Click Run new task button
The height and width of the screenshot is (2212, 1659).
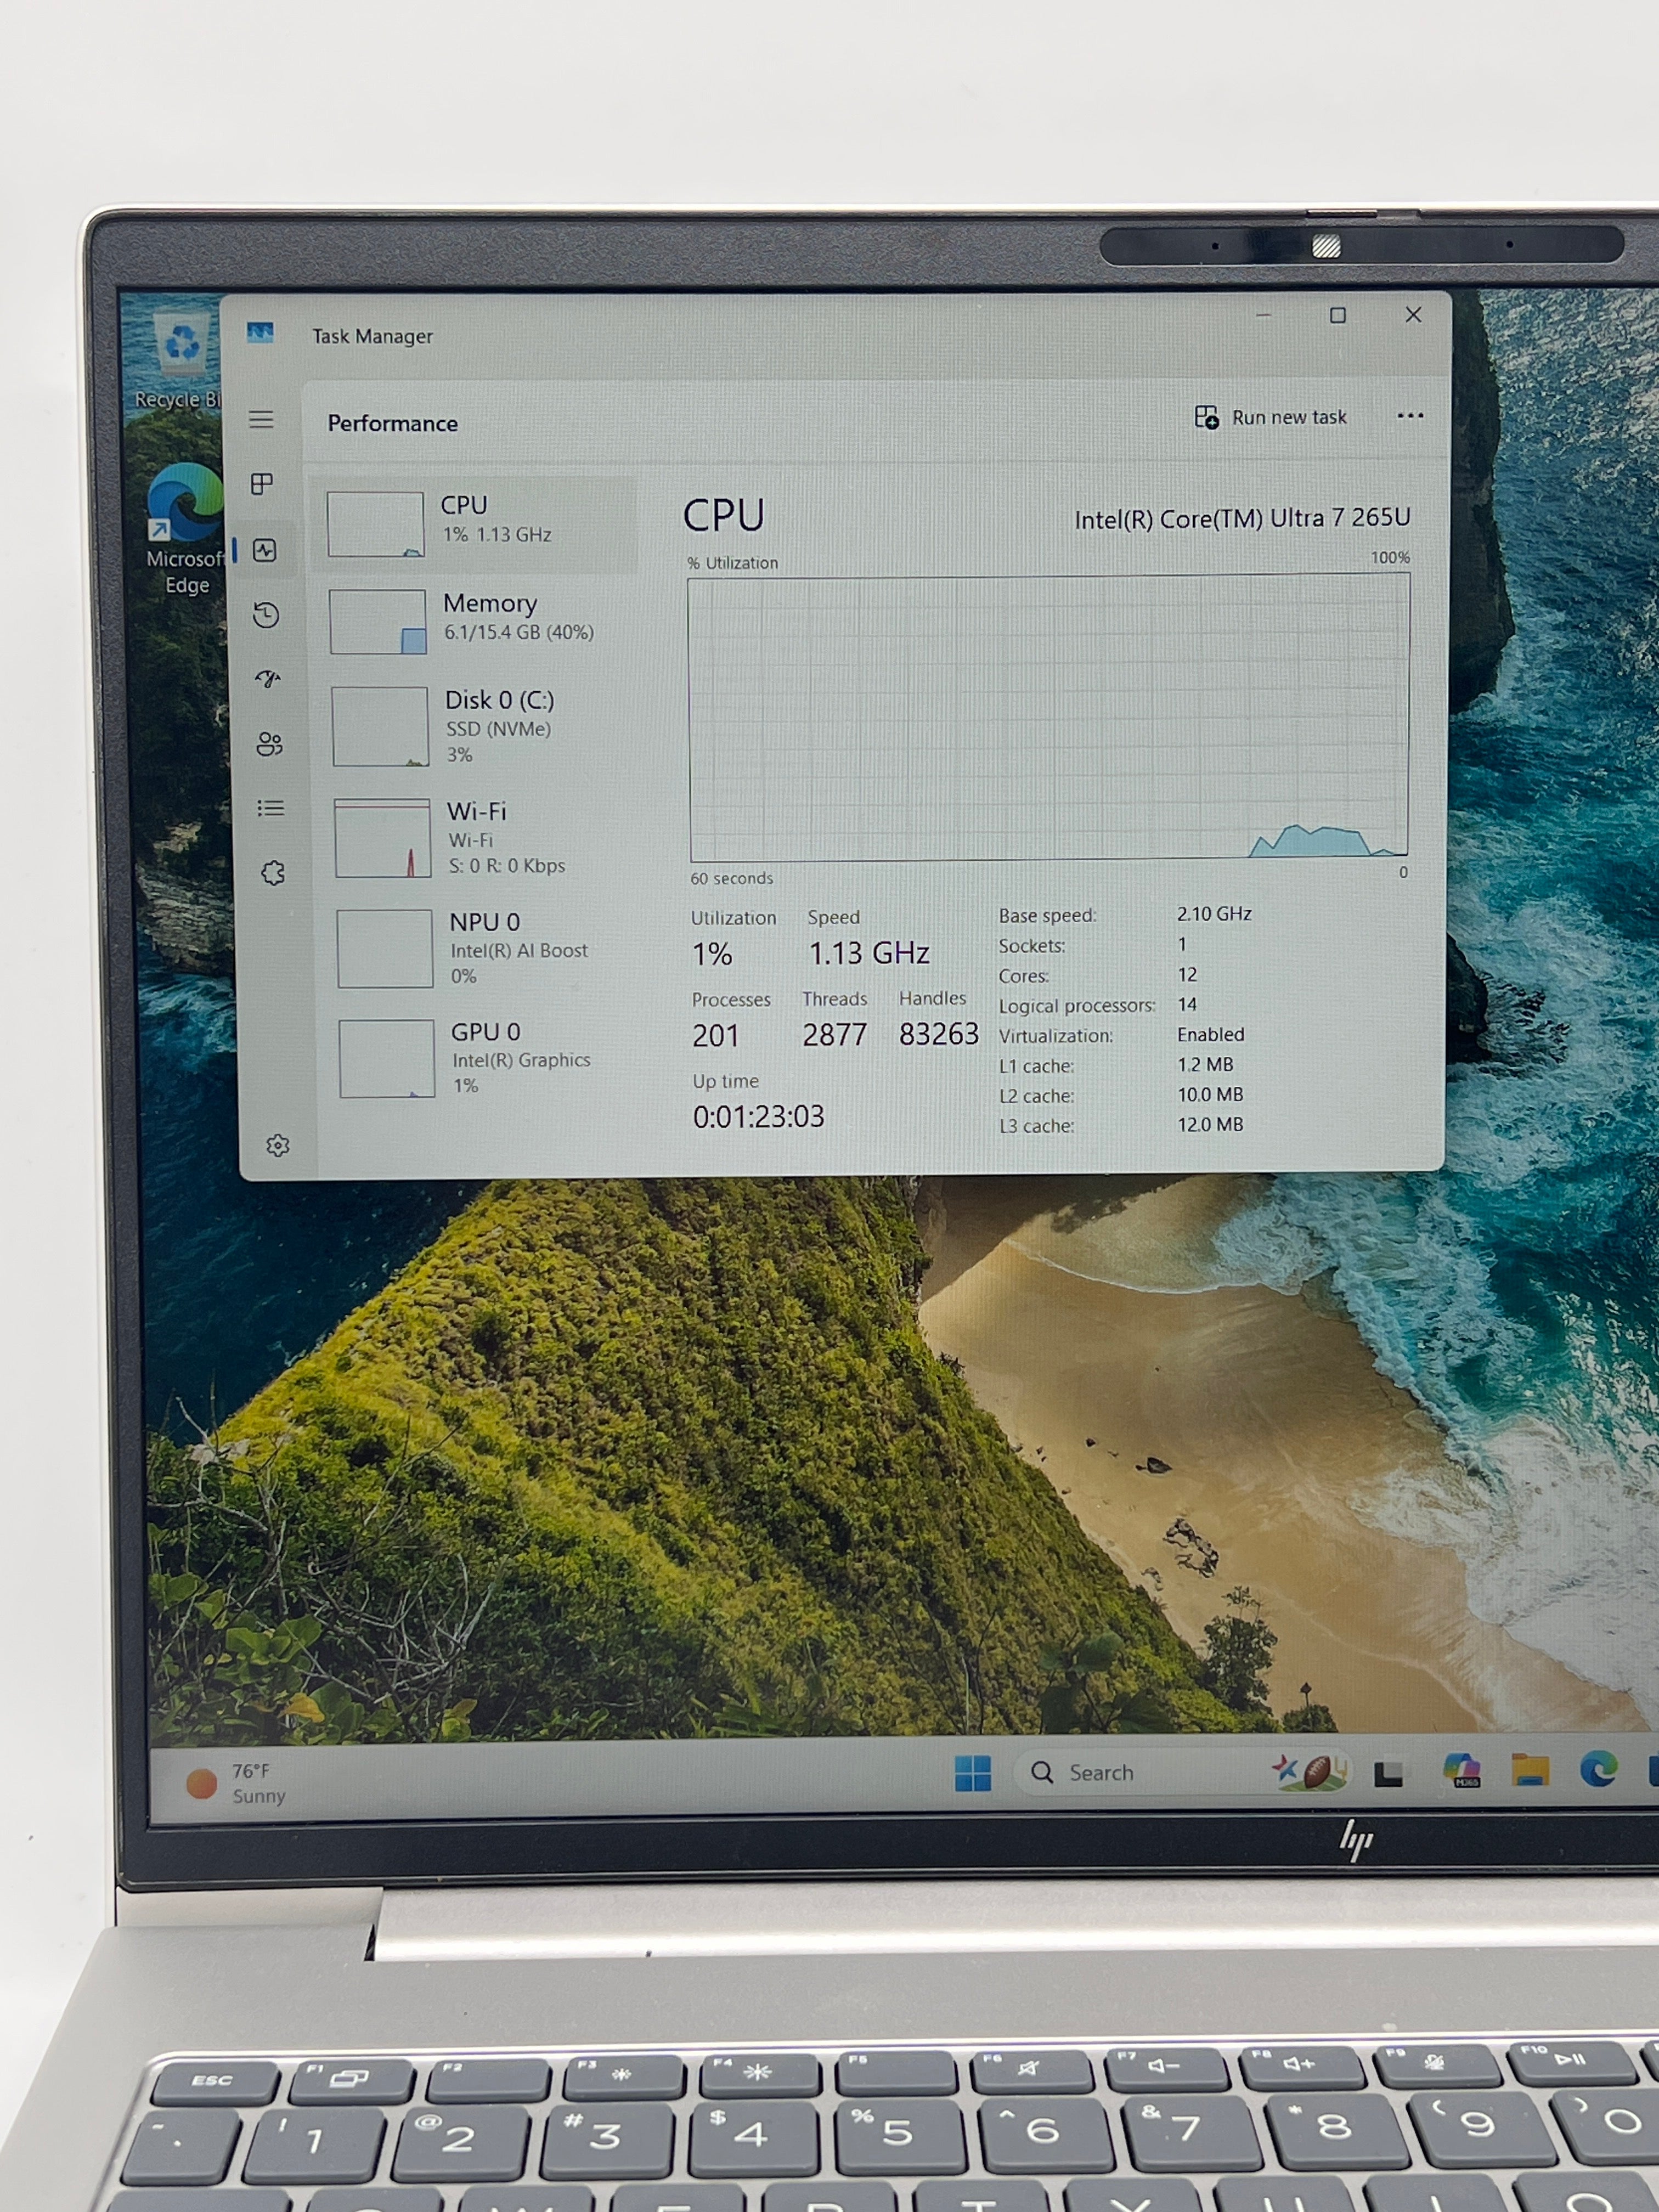tap(1271, 417)
